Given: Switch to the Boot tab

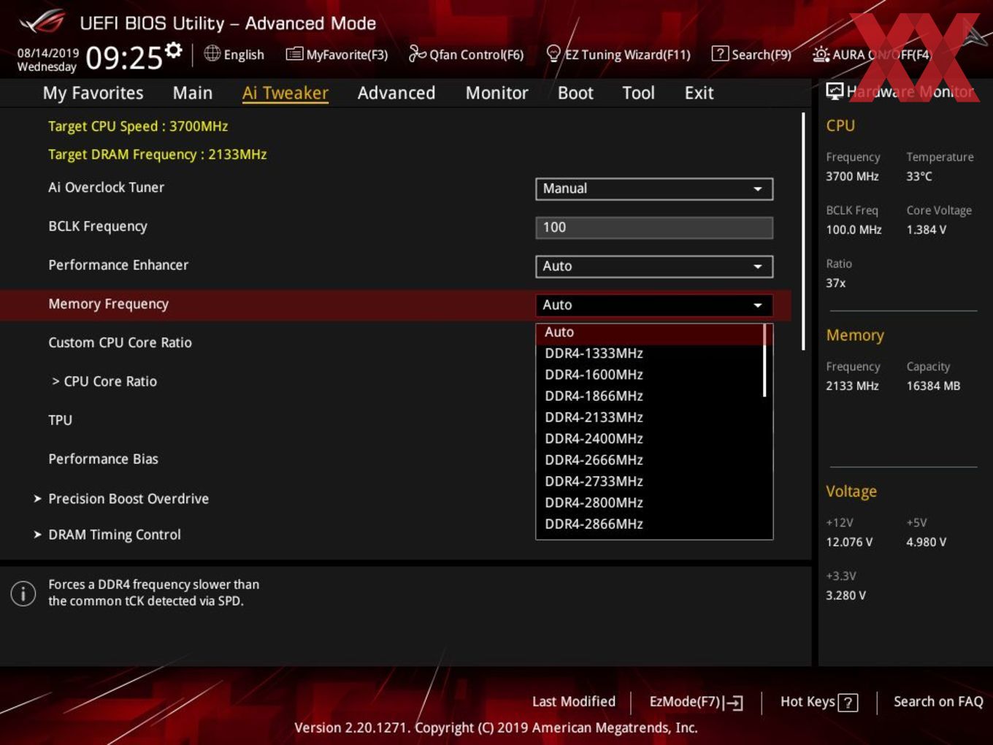Looking at the screenshot, I should click(x=575, y=93).
